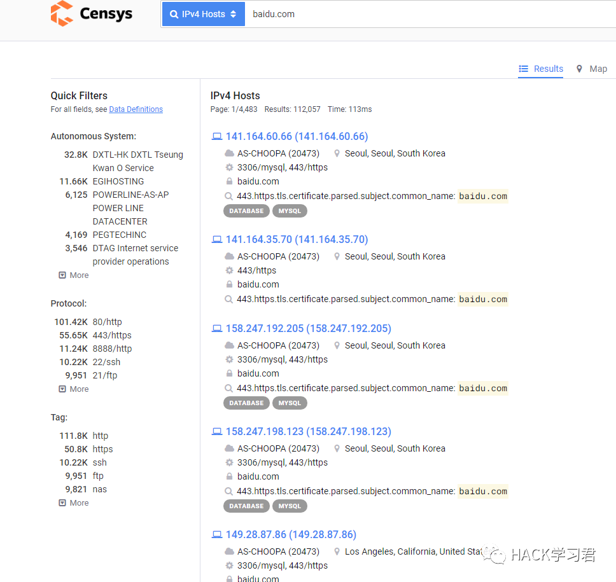Click the DATABASE tag under 158.247.192.205
The image size is (616, 582).
[x=246, y=403]
